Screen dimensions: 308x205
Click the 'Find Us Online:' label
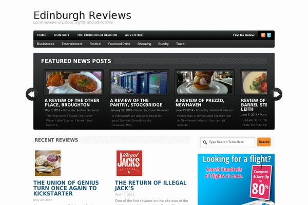point(244,35)
